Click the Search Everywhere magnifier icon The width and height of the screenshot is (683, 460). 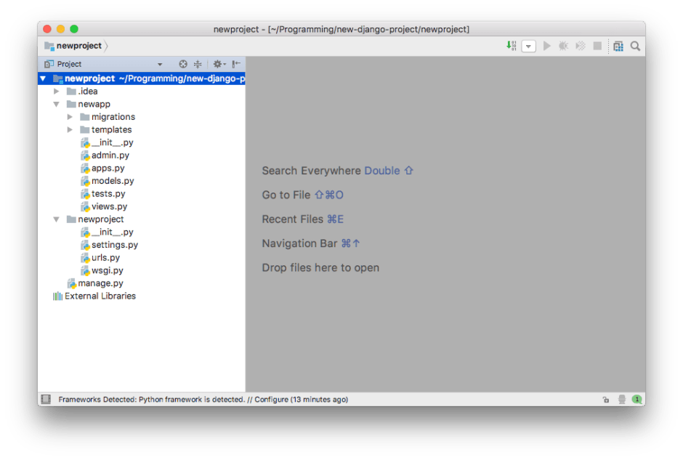point(635,46)
